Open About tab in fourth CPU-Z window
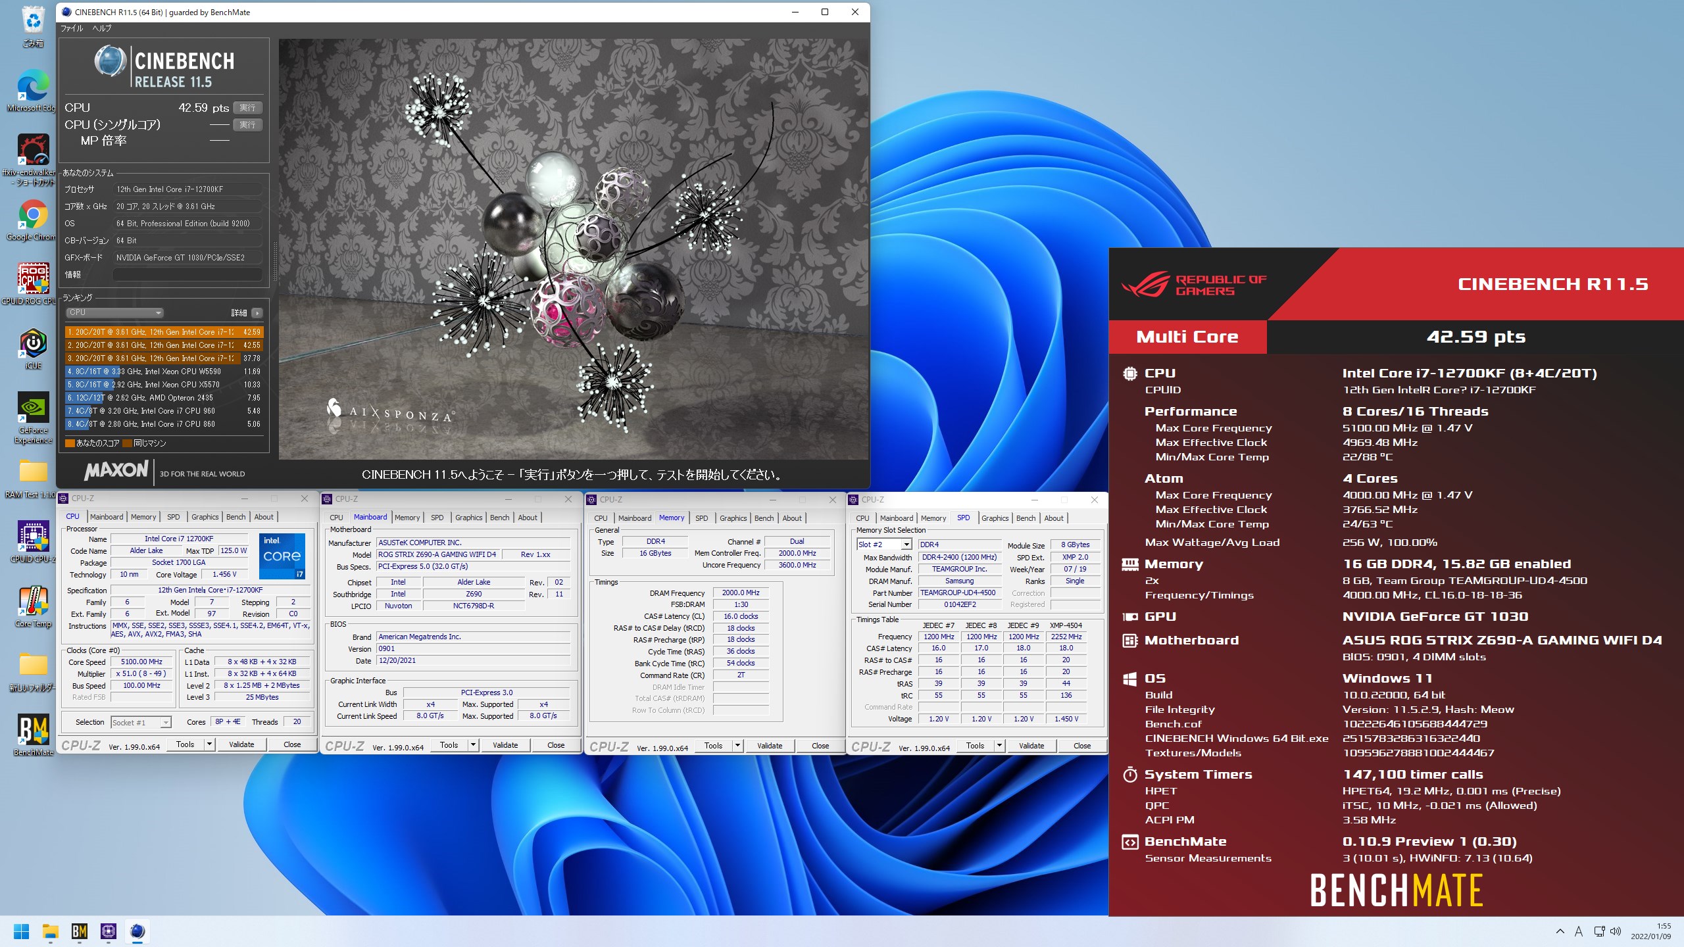The height and width of the screenshot is (947, 1684). tap(1053, 518)
